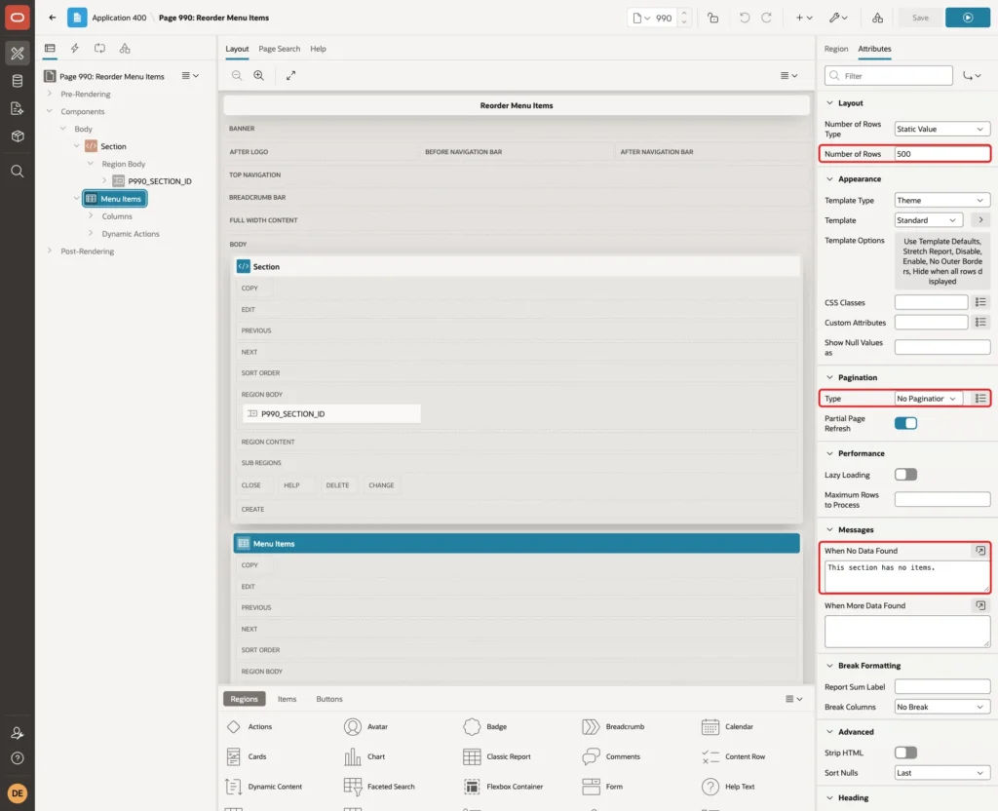Switch gallery to Buttons tab
This screenshot has width=998, height=811.
[329, 699]
